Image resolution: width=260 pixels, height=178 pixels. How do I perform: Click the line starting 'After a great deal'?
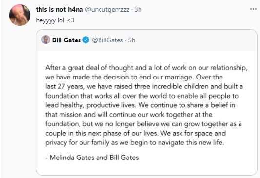point(146,68)
